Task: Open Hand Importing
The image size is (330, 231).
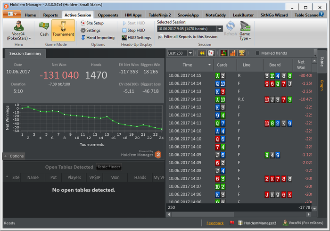Action: [x=98, y=37]
